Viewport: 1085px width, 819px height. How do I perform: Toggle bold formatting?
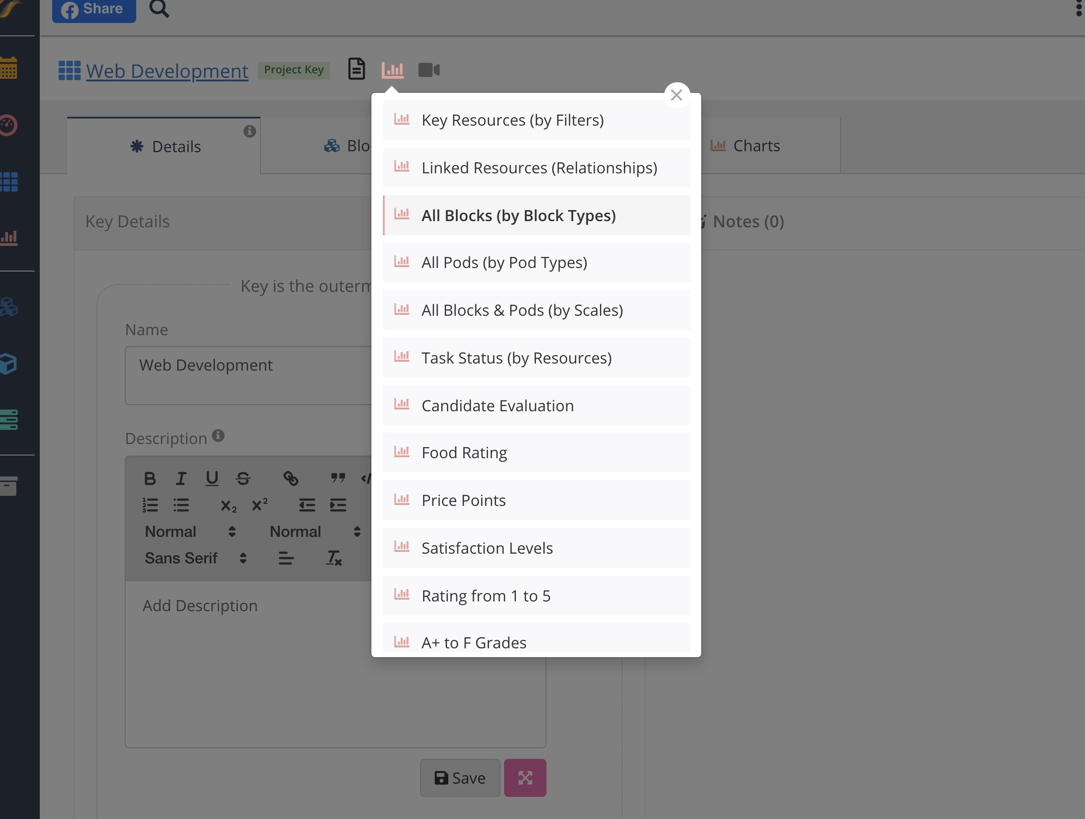[x=149, y=478]
